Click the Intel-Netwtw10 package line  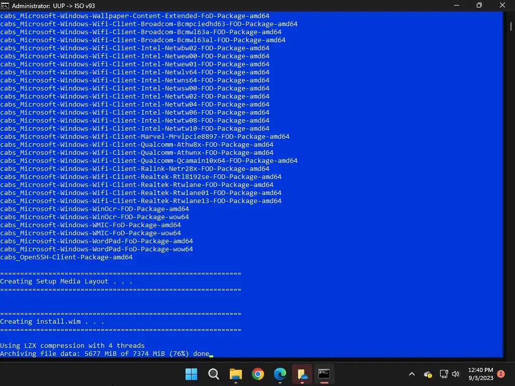pyautogui.click(x=135, y=128)
